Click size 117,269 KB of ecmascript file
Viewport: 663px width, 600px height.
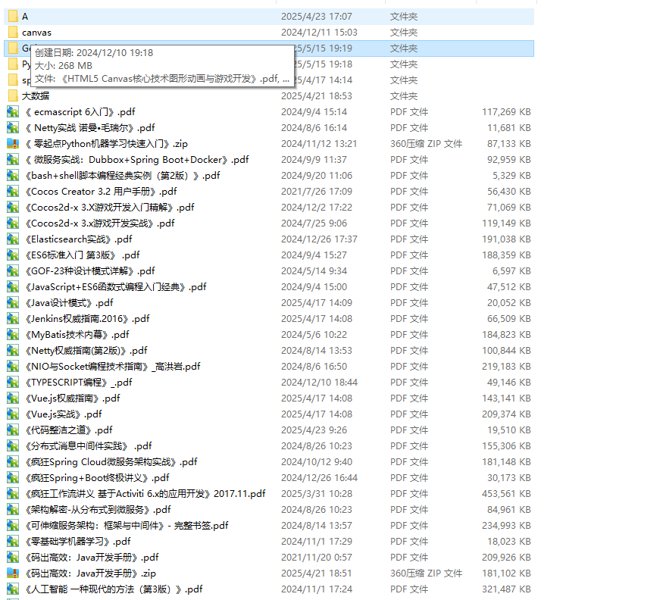click(506, 112)
